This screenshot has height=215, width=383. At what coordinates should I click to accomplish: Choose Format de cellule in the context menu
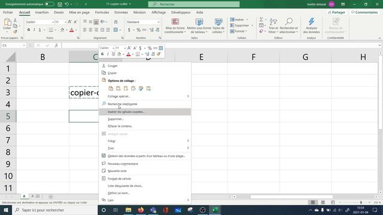click(145, 179)
